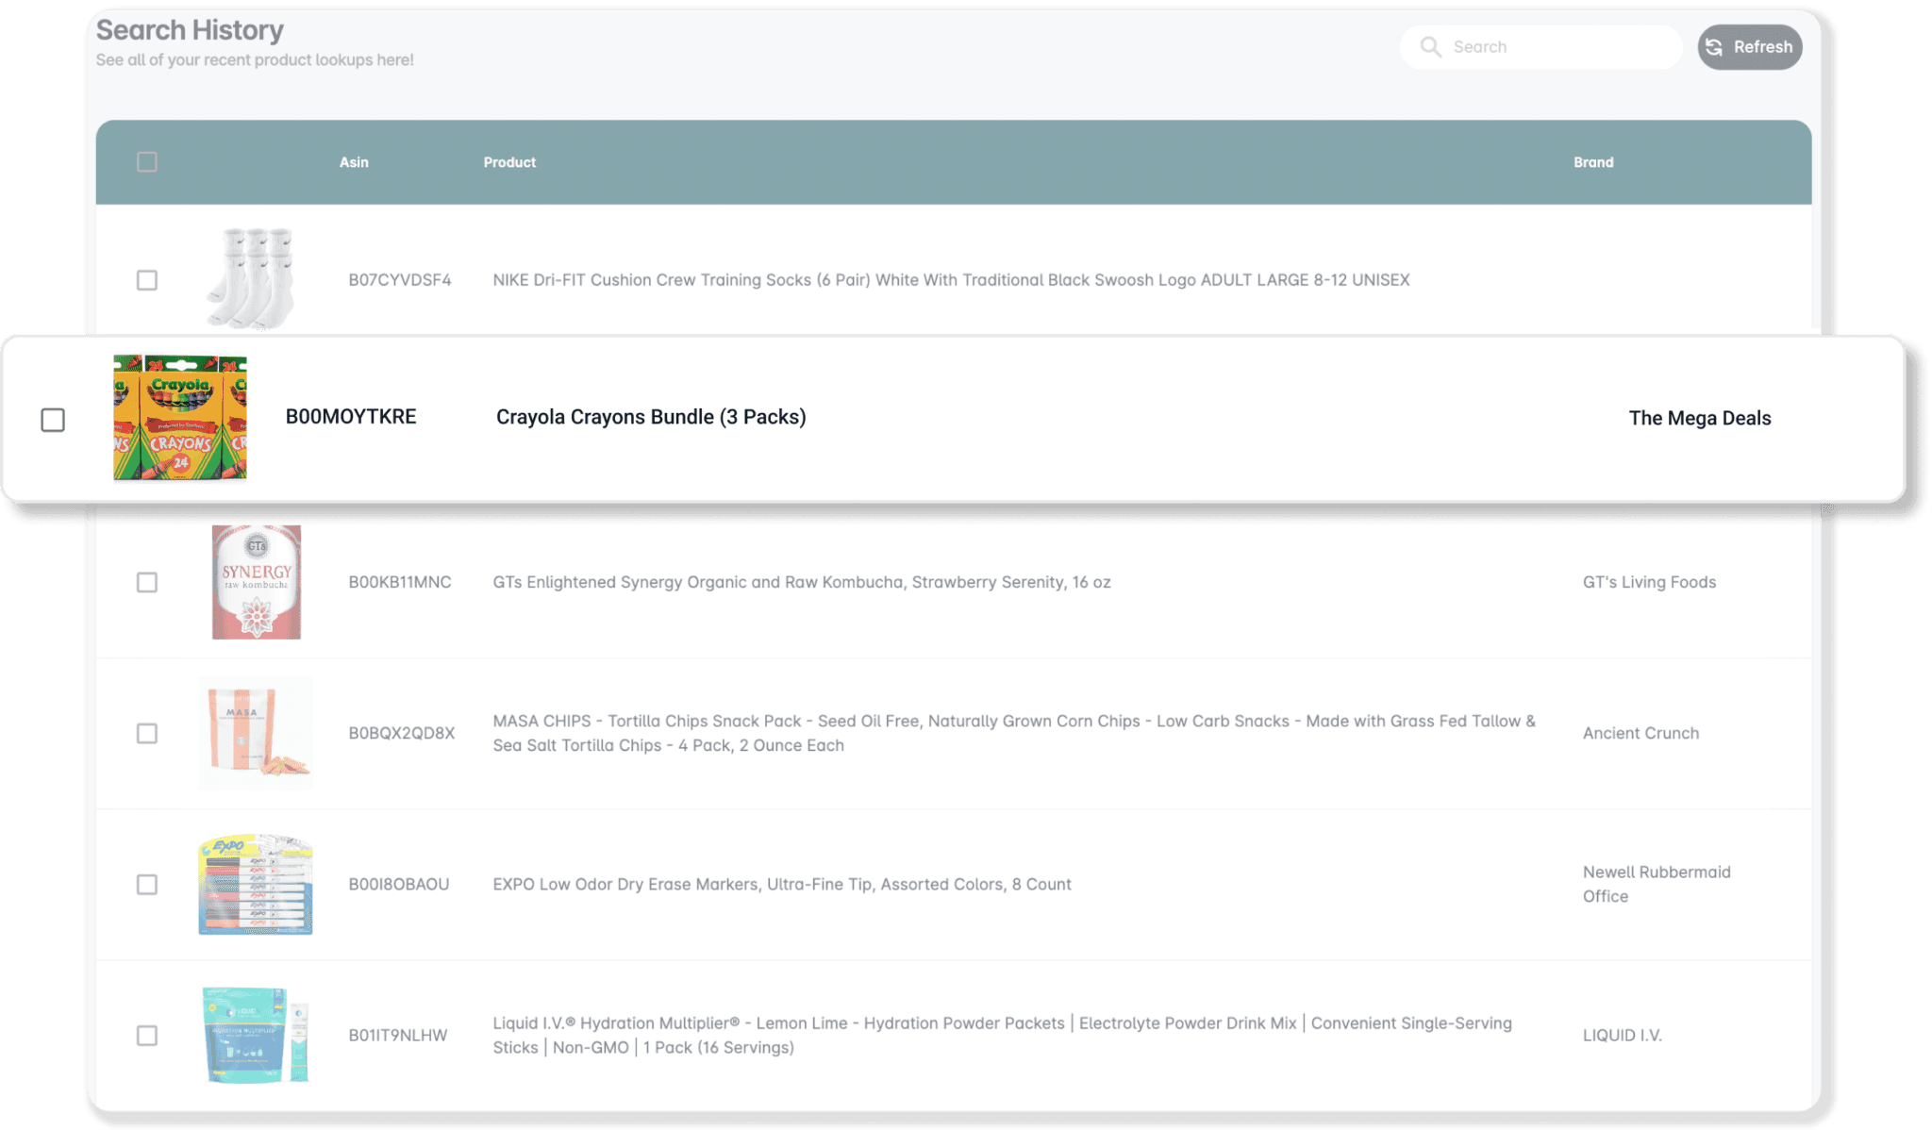Select the Liquid I.V. row checkbox
Viewport: 1932px width, 1130px height.
coord(147,1035)
